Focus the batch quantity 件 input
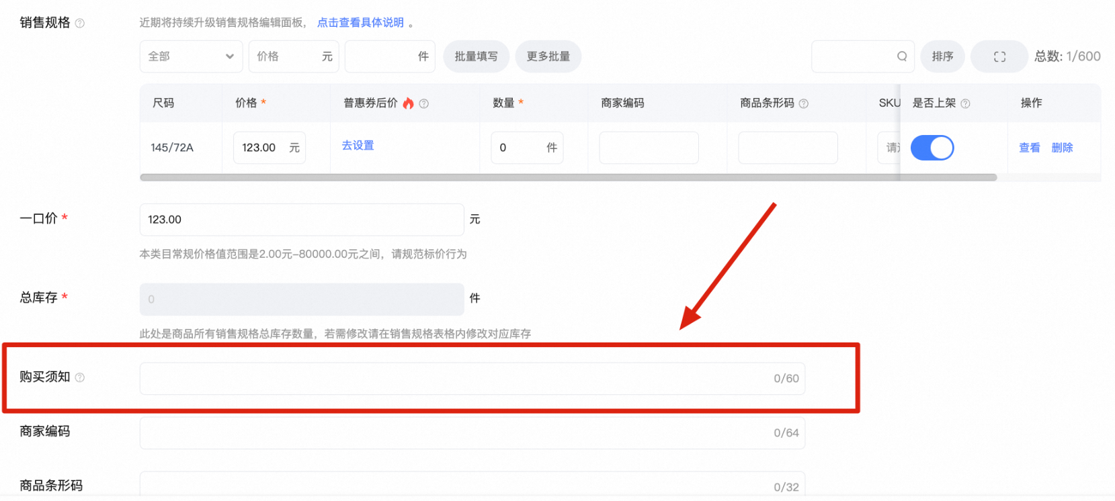The height and width of the screenshot is (501, 1115). pos(390,56)
